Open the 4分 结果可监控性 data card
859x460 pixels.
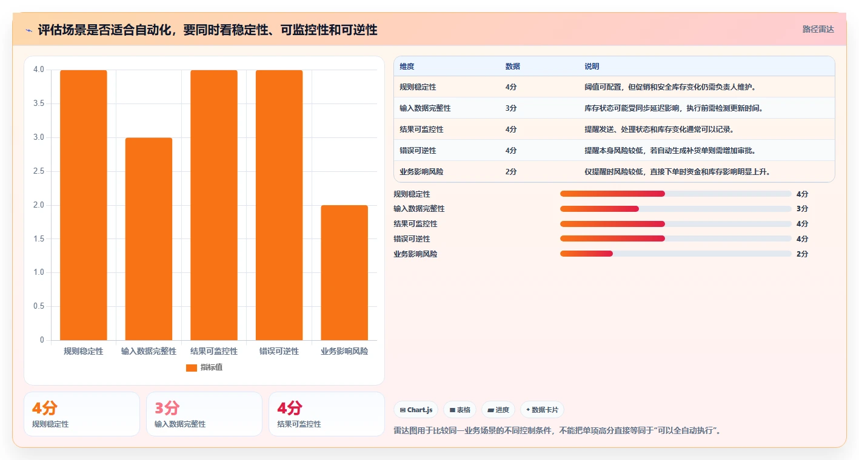(327, 414)
